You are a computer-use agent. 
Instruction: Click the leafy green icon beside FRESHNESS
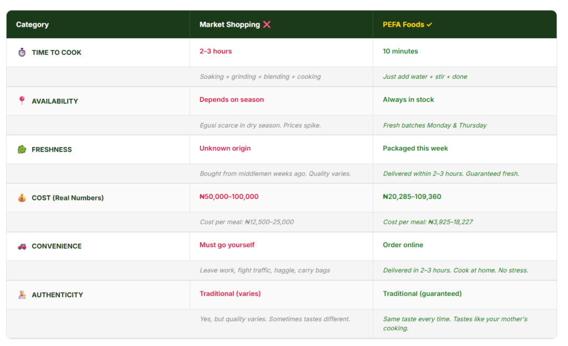[22, 149]
